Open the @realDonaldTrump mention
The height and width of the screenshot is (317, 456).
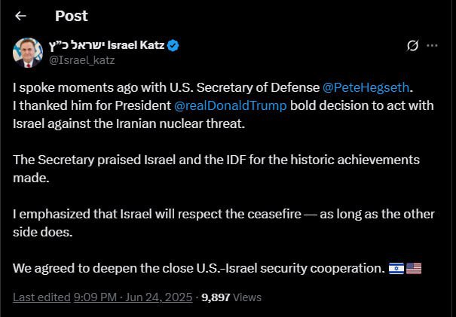point(231,105)
